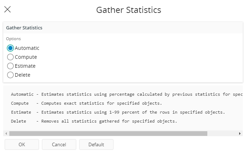Click the word 'Compute' beside its radio circle
The height and width of the screenshot is (152, 246).
(x=26, y=57)
